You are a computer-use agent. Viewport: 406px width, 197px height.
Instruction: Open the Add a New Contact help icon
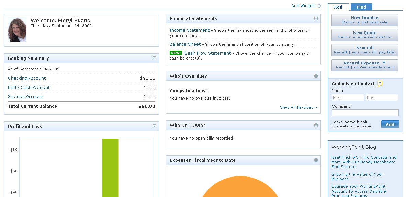pyautogui.click(x=380, y=83)
